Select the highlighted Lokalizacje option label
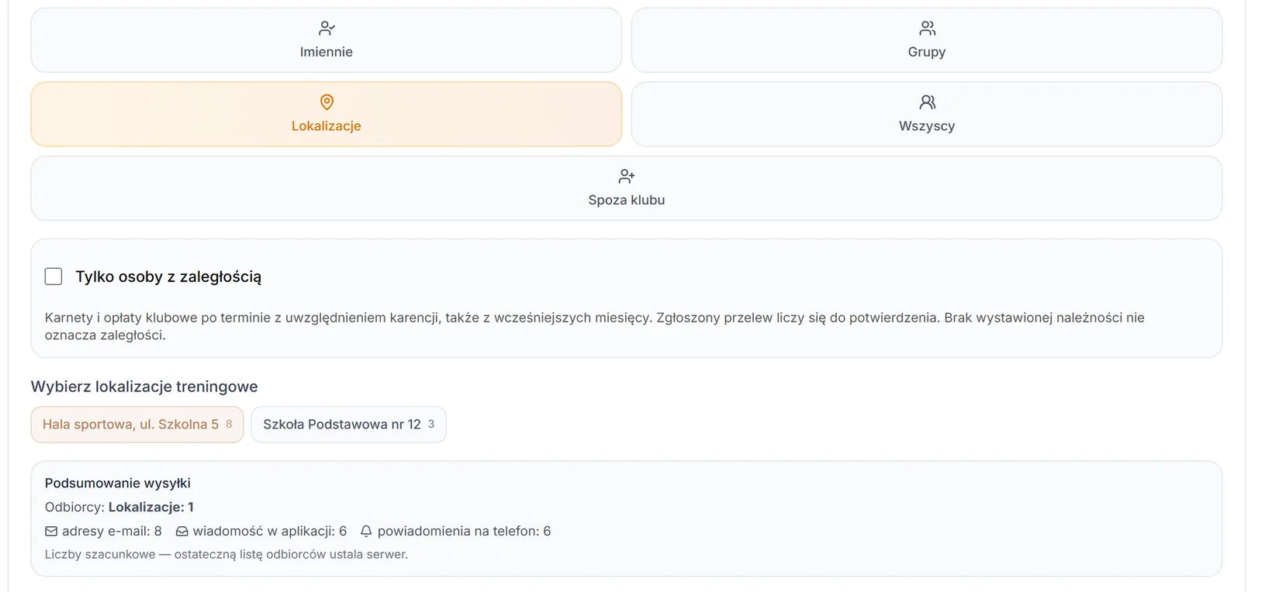The height and width of the screenshot is (592, 1272). coord(327,126)
